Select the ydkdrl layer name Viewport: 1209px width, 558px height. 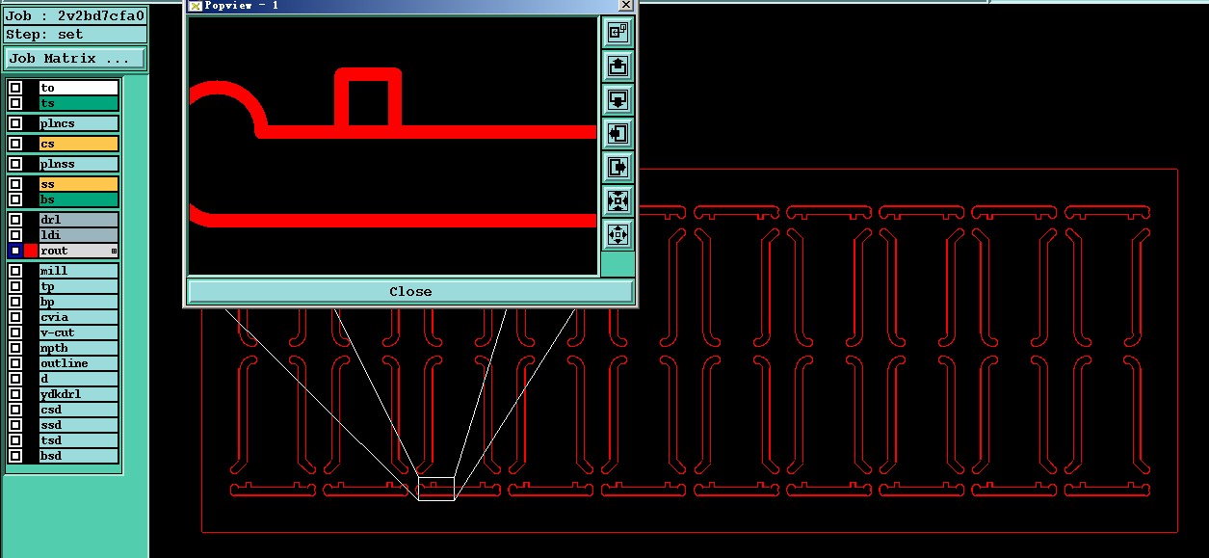79,394
